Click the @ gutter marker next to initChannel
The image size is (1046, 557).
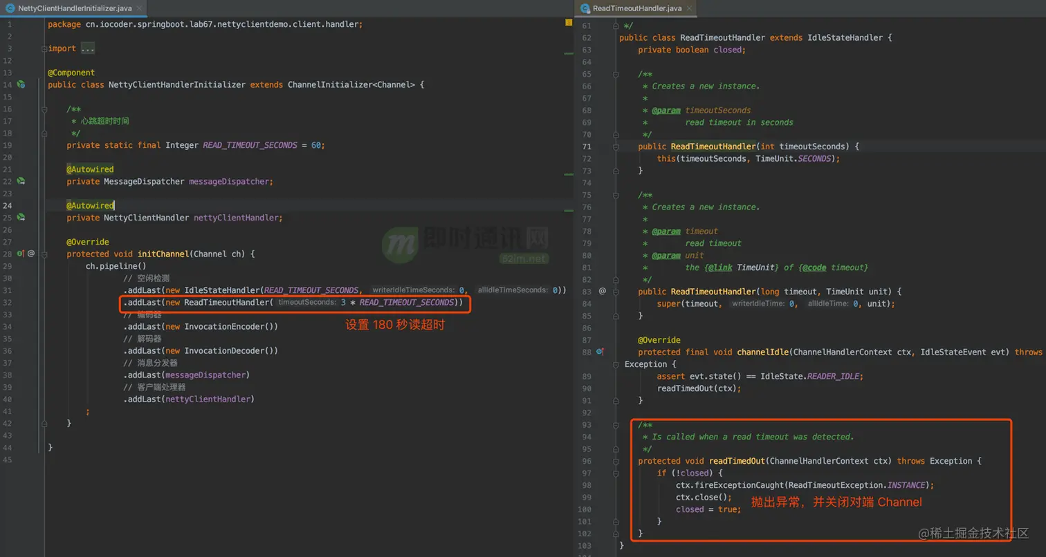tap(31, 254)
